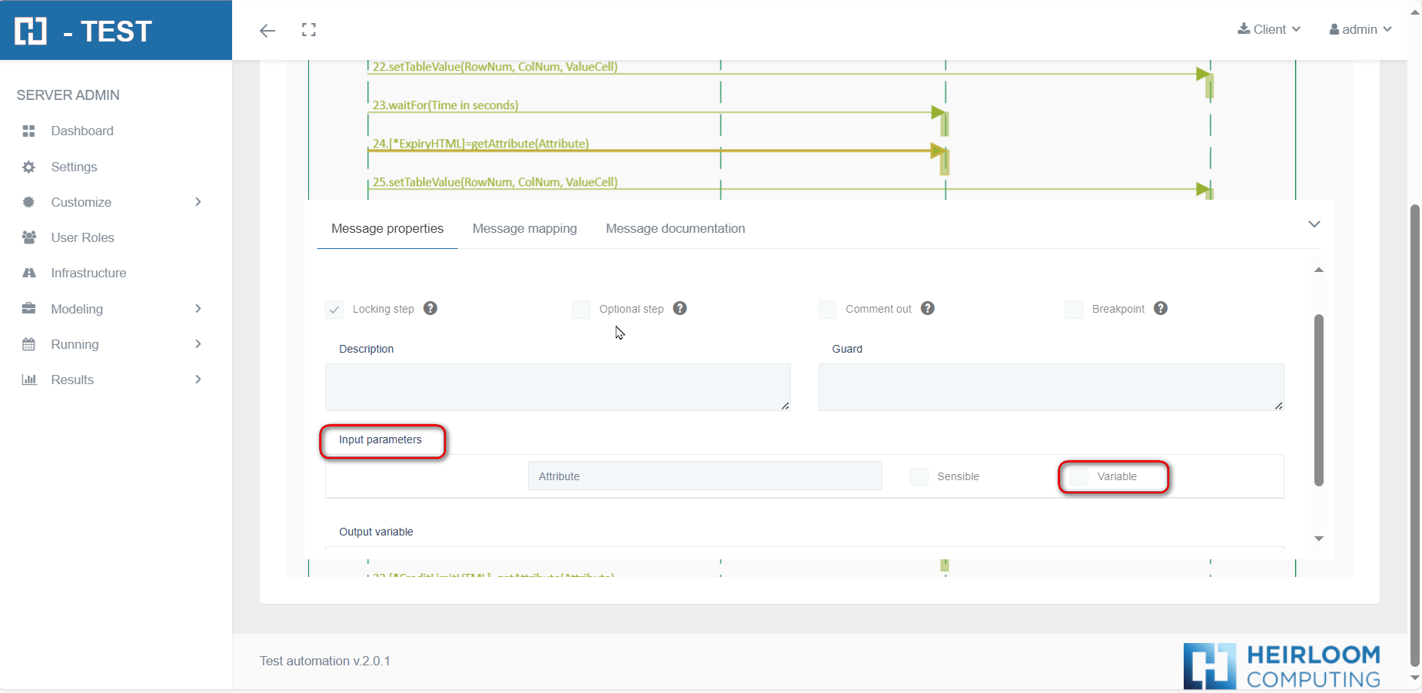Click help icon next to Locking step
Screen dimensions: 1422x693
pyautogui.click(x=430, y=308)
